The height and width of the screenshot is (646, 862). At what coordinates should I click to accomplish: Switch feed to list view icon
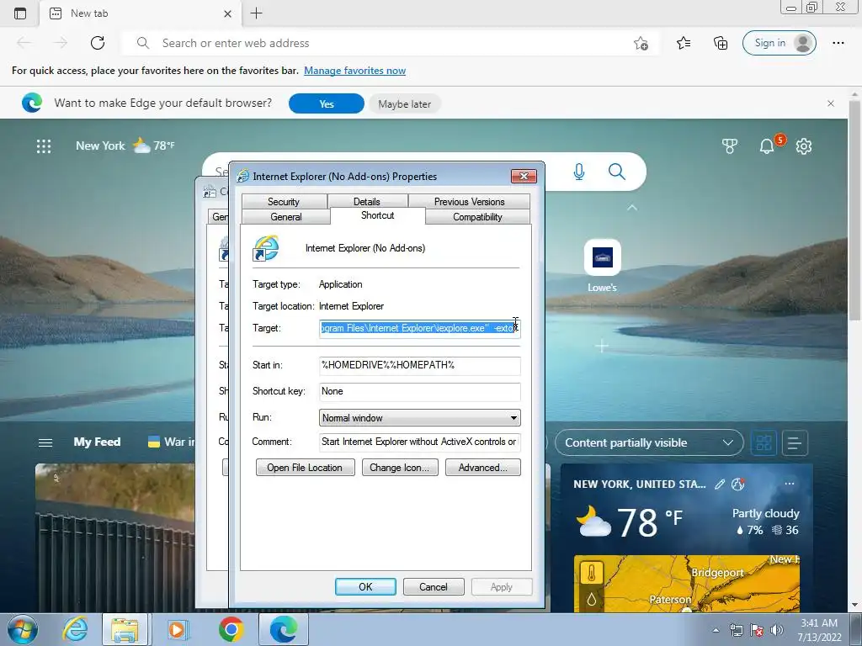click(795, 442)
